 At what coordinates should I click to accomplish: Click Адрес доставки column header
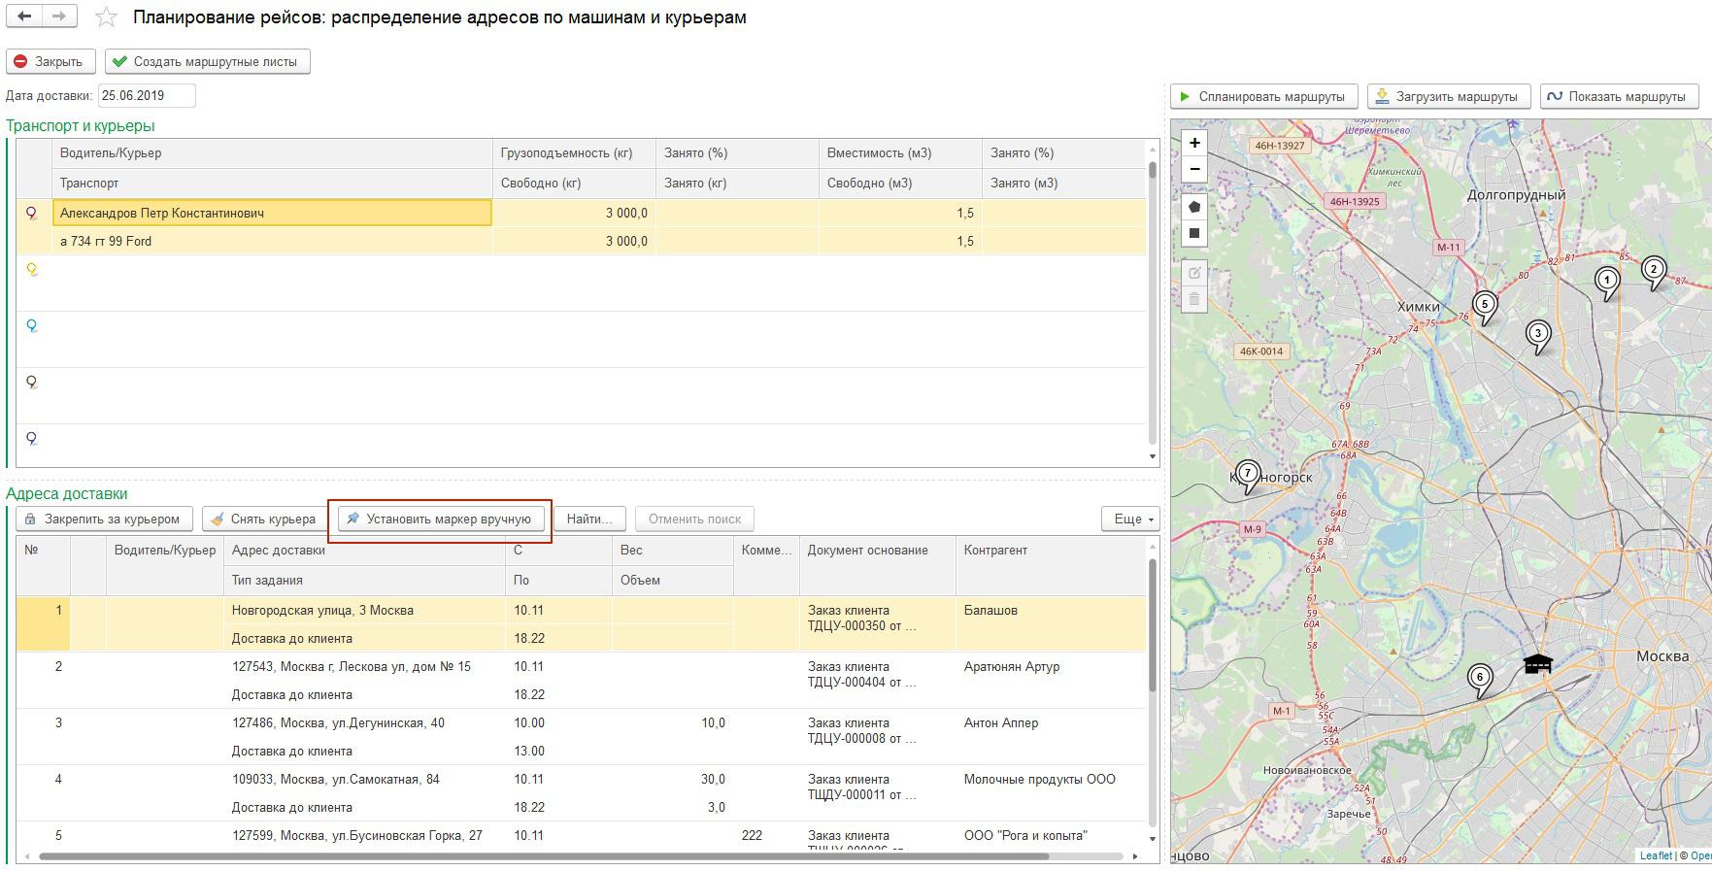364,551
